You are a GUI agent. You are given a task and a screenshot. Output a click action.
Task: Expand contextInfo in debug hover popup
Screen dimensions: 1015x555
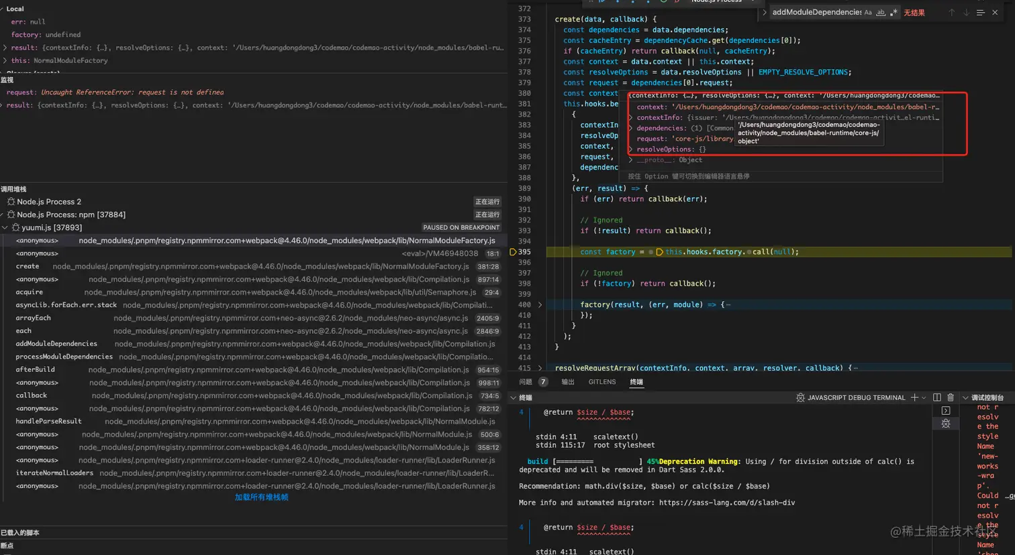pyautogui.click(x=631, y=118)
